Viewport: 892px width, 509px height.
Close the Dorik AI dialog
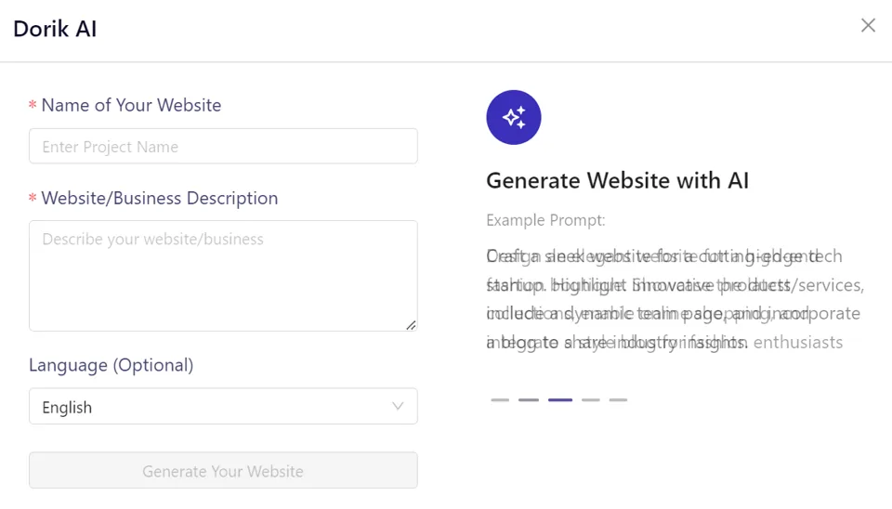tap(868, 26)
